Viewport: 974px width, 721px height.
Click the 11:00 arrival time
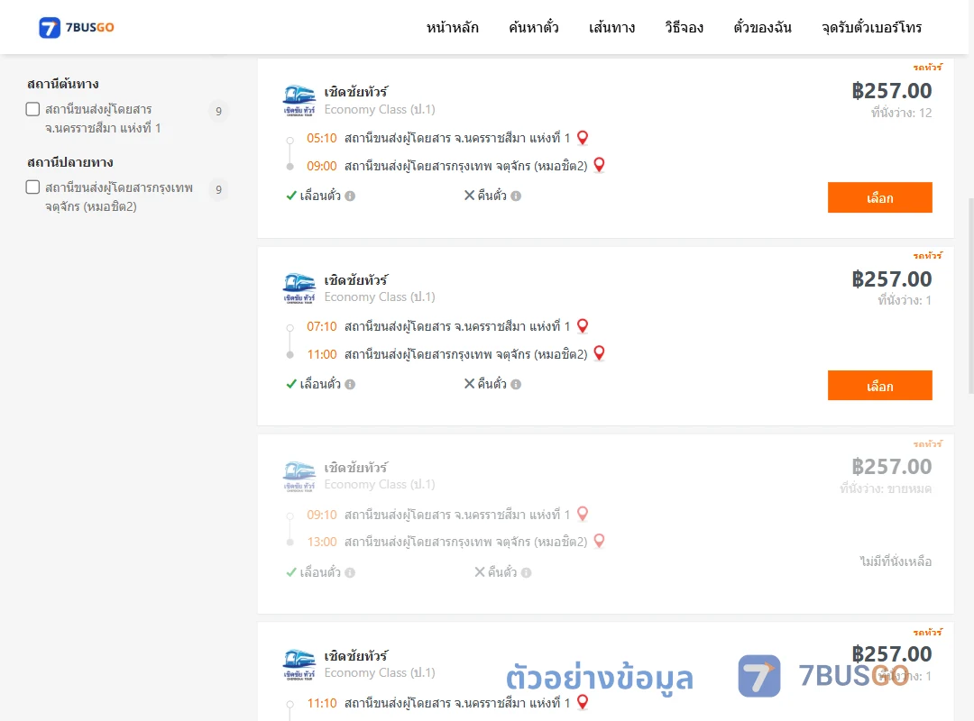322,354
